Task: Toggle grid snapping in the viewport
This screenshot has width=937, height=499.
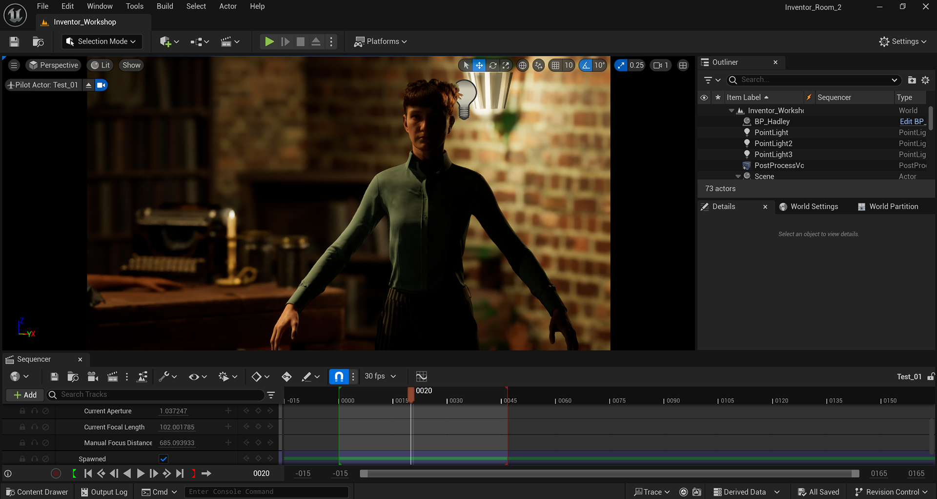Action: coord(555,65)
